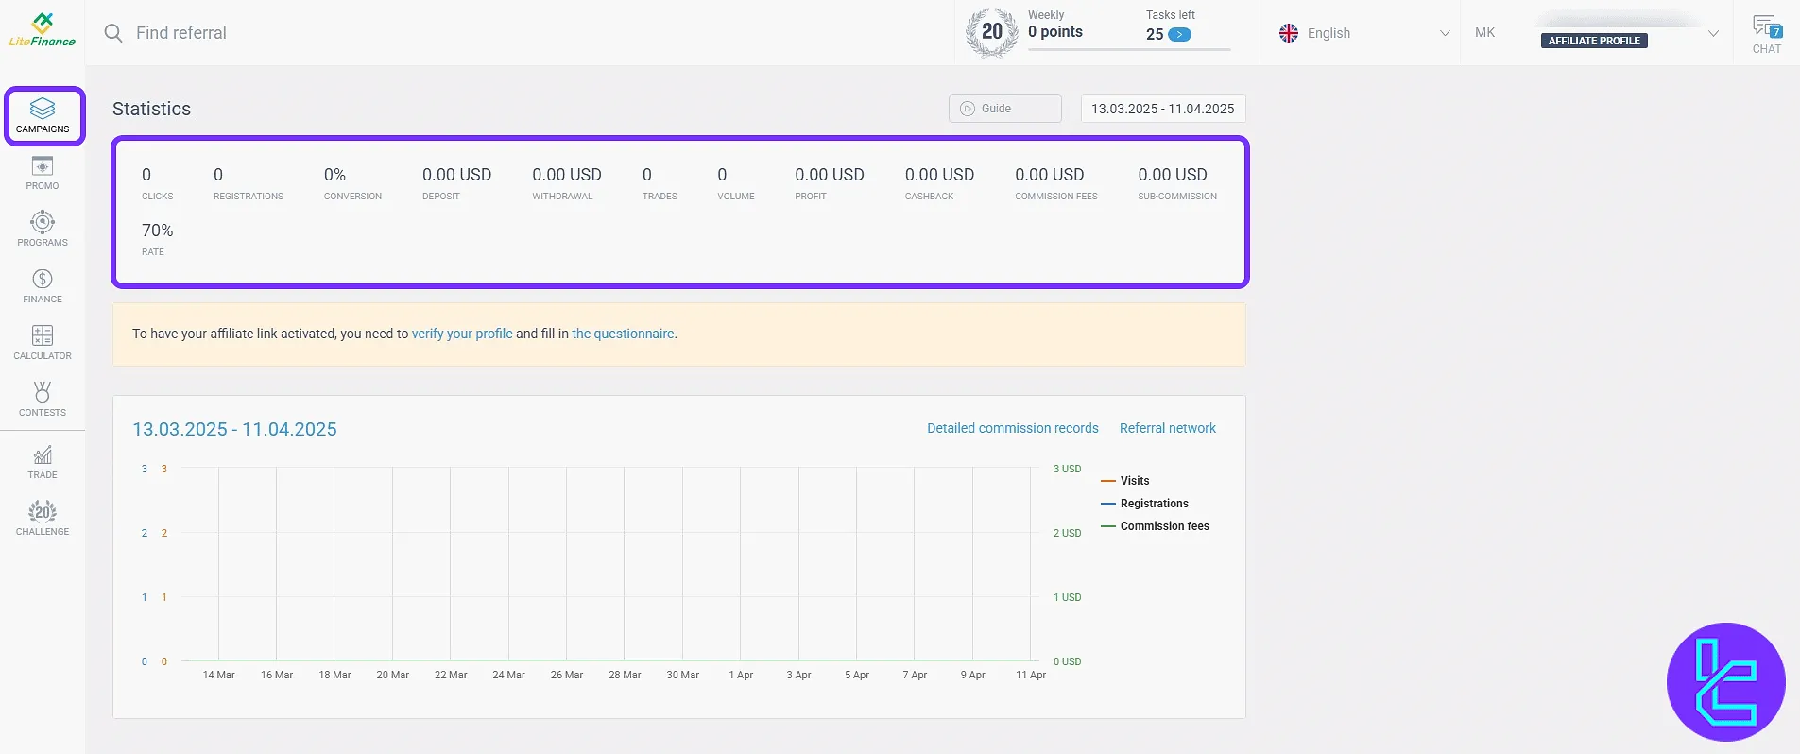Click the Weekly 0 points text
This screenshot has height=754, width=1800.
[x=1055, y=25]
